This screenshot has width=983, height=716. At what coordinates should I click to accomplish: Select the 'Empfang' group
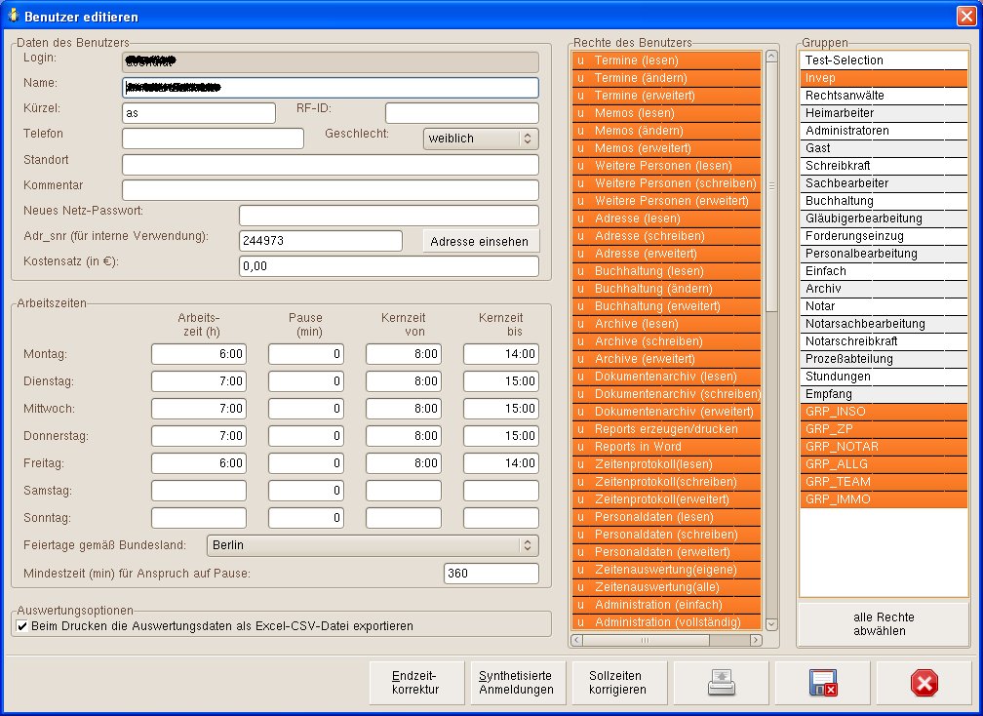[884, 394]
